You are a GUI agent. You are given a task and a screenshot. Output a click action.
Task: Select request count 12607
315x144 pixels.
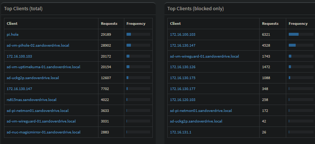(x=106, y=78)
